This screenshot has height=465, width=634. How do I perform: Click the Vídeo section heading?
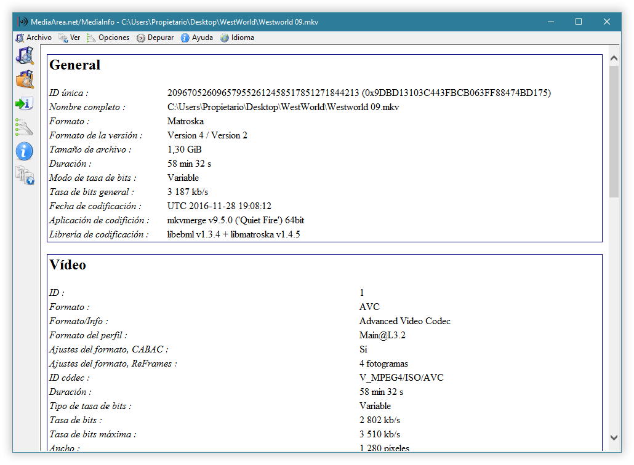68,265
